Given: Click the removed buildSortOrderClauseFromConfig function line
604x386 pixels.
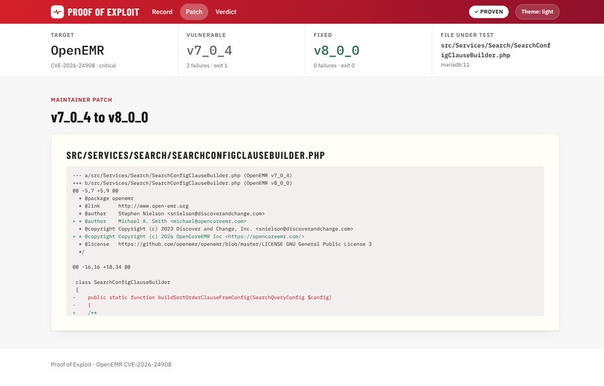Looking at the screenshot, I should coord(202,298).
